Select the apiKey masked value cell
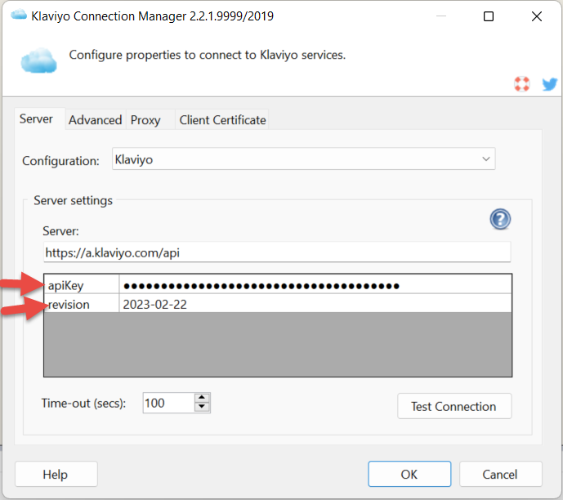Screen dimensions: 563x500 point(315,286)
